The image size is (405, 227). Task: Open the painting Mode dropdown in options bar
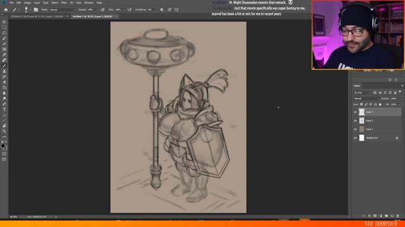62,9
